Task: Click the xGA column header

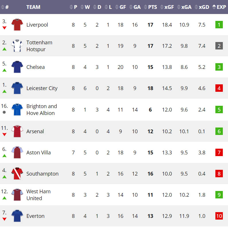Action: (x=184, y=7)
